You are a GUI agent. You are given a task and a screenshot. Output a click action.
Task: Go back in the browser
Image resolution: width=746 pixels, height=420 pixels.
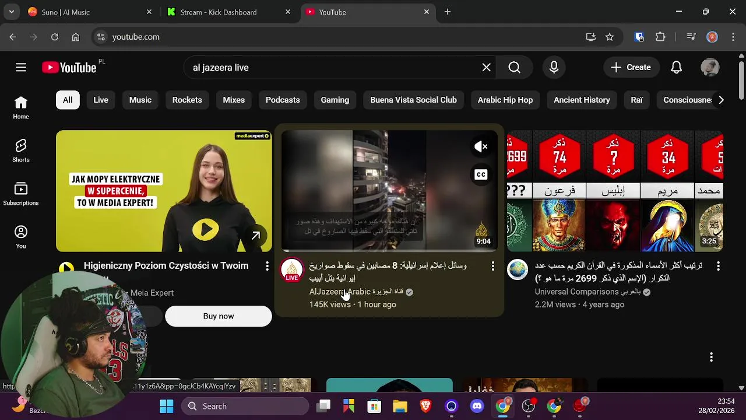[x=13, y=37]
